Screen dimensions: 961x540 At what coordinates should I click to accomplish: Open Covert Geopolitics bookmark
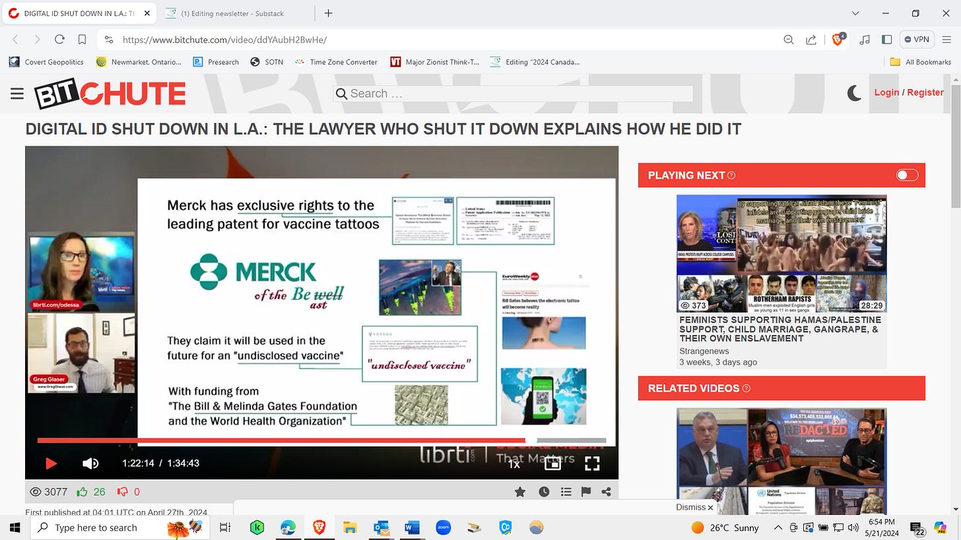pos(46,62)
